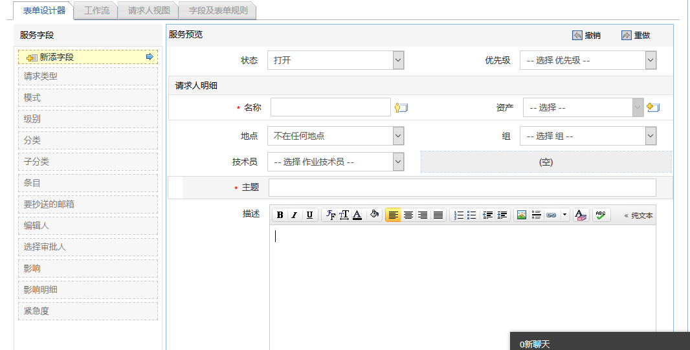The height and width of the screenshot is (350, 690).
Task: Select the 分类 service field
Action: coord(88,140)
